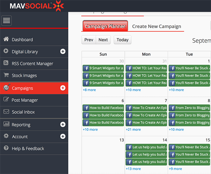Select the Tue column header
Viewport: 211px width, 174px height.
pos(189,54)
